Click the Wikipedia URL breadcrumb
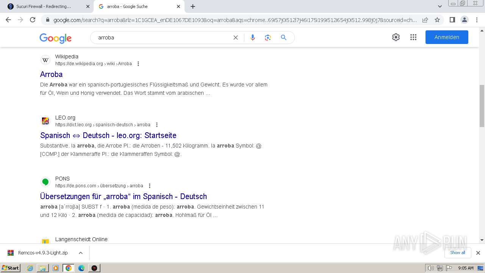The image size is (485, 273). 94,64
